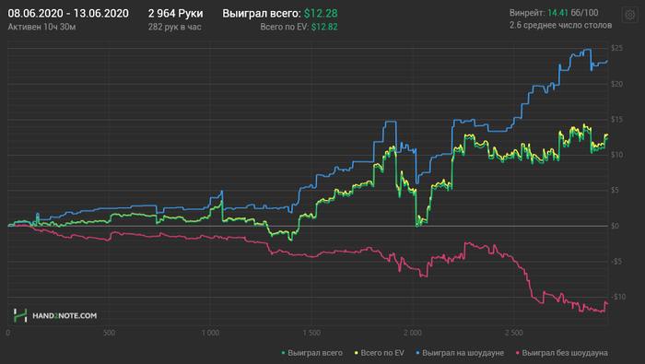The image size is (645, 364).
Task: Click the total winnings value $12.28
Action: [321, 13]
